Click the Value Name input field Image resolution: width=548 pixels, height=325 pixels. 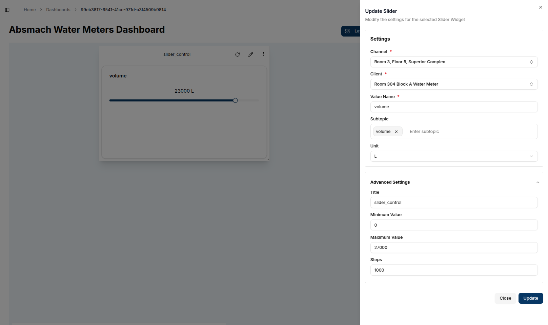pos(453,107)
